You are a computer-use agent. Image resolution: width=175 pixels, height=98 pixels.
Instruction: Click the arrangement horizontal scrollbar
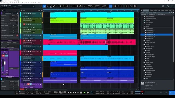(x=59, y=89)
